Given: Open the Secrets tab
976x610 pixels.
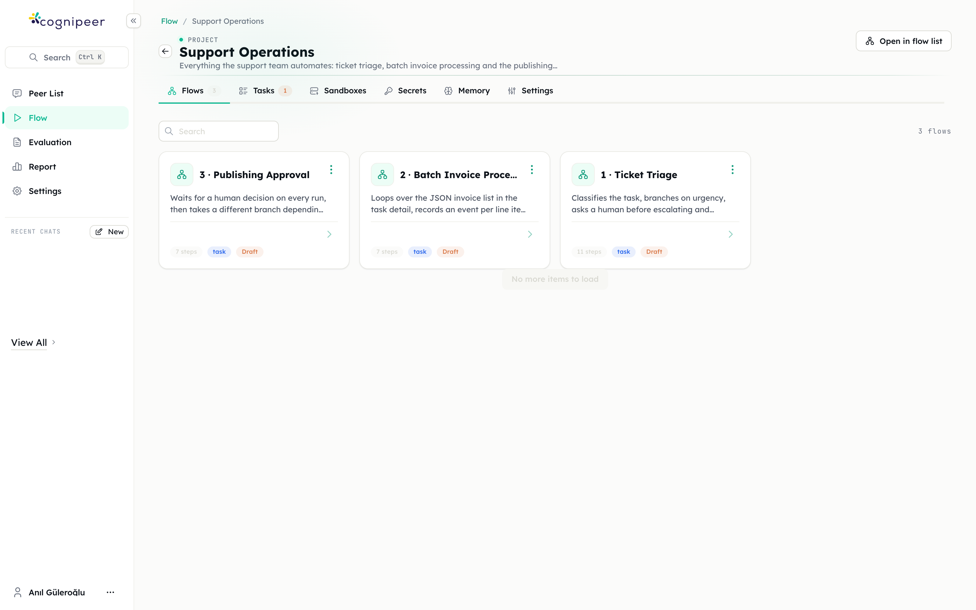Looking at the screenshot, I should (405, 91).
